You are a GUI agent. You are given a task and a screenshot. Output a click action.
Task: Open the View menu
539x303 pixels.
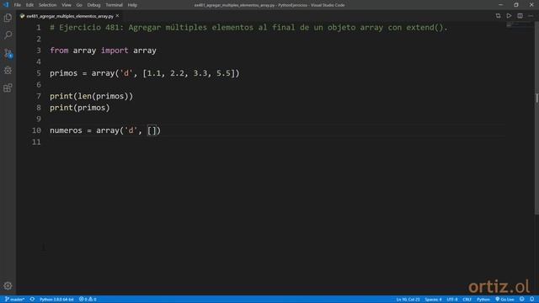click(67, 5)
